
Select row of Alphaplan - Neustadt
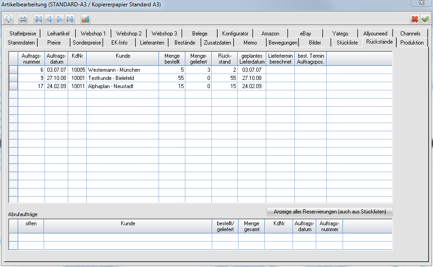[201, 86]
